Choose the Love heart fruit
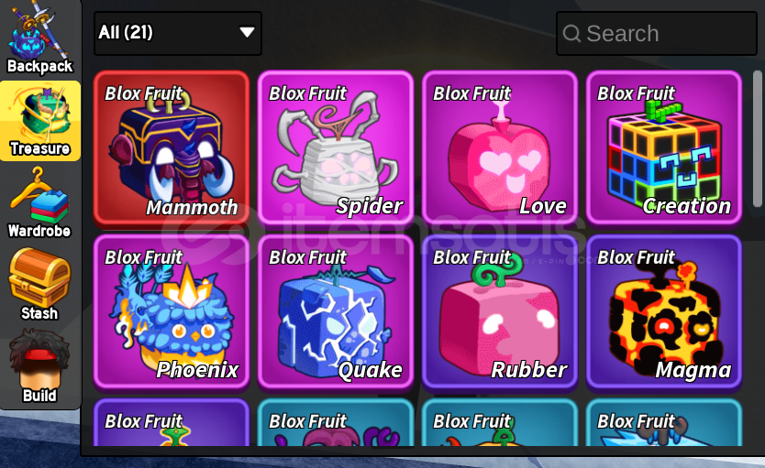This screenshot has height=468, width=765. [x=500, y=148]
